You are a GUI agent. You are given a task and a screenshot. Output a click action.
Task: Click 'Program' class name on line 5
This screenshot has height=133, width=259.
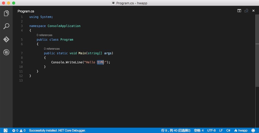(67, 40)
